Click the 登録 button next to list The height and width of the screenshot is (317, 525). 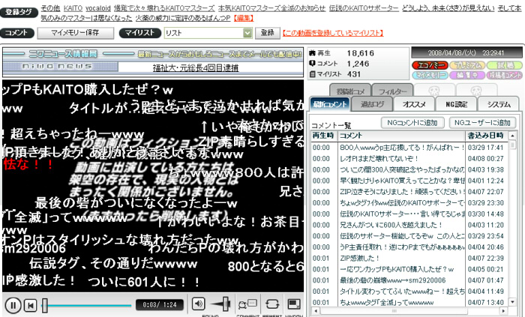(268, 33)
